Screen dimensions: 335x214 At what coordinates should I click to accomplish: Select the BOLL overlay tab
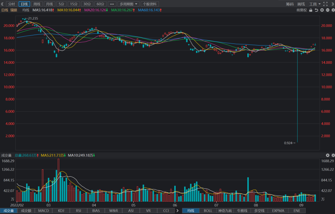(x=208, y=211)
